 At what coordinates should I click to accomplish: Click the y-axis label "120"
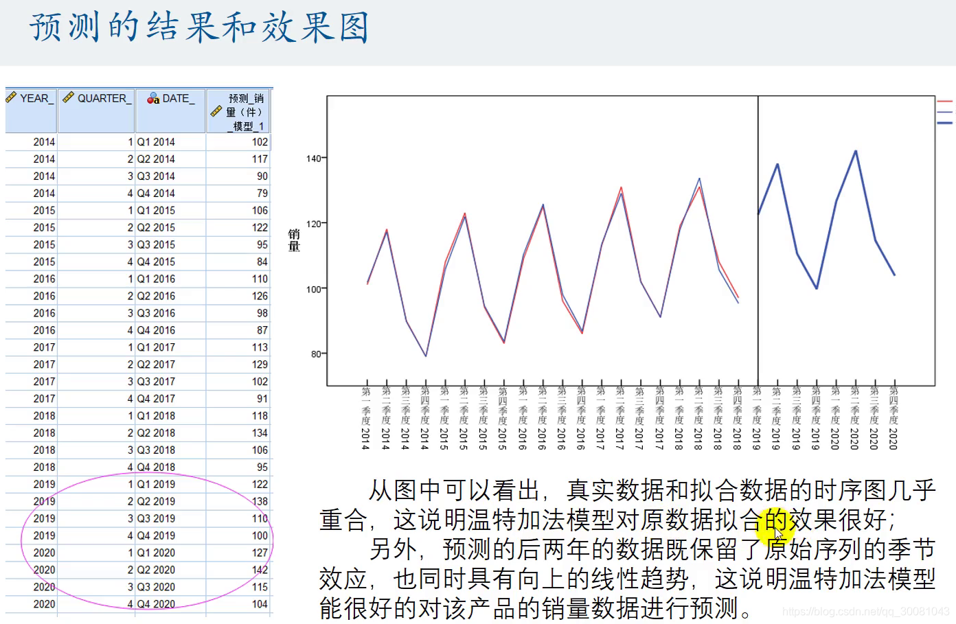tap(313, 224)
